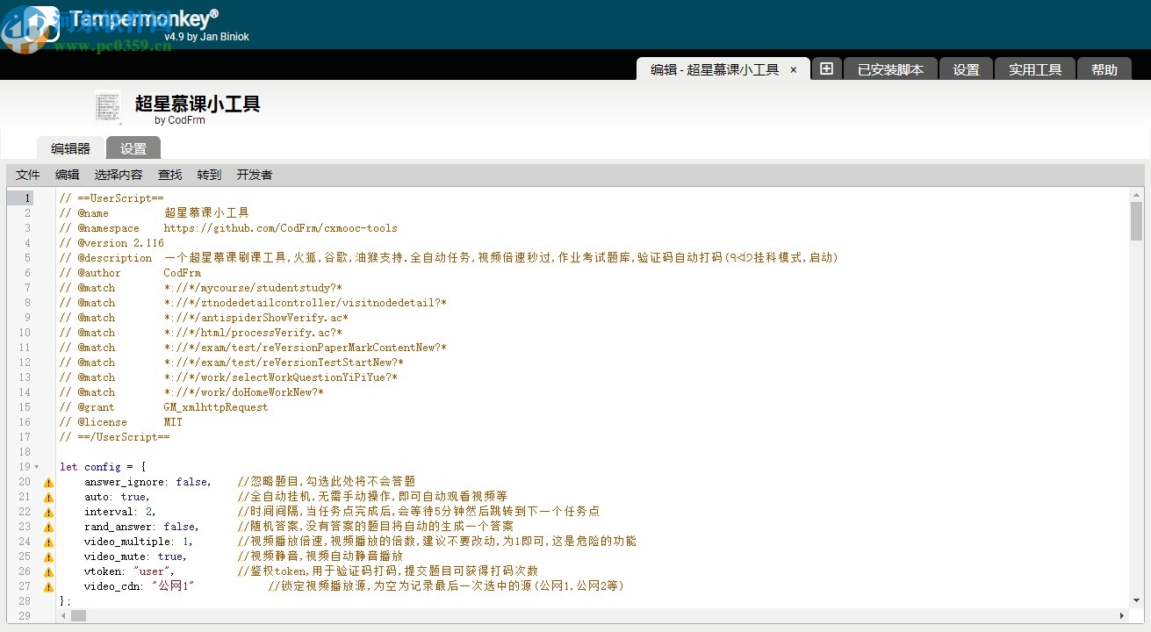Click the match pattern 'selectWorkQuestionYiPiYue?*'
The height and width of the screenshot is (632, 1151).
tap(281, 377)
